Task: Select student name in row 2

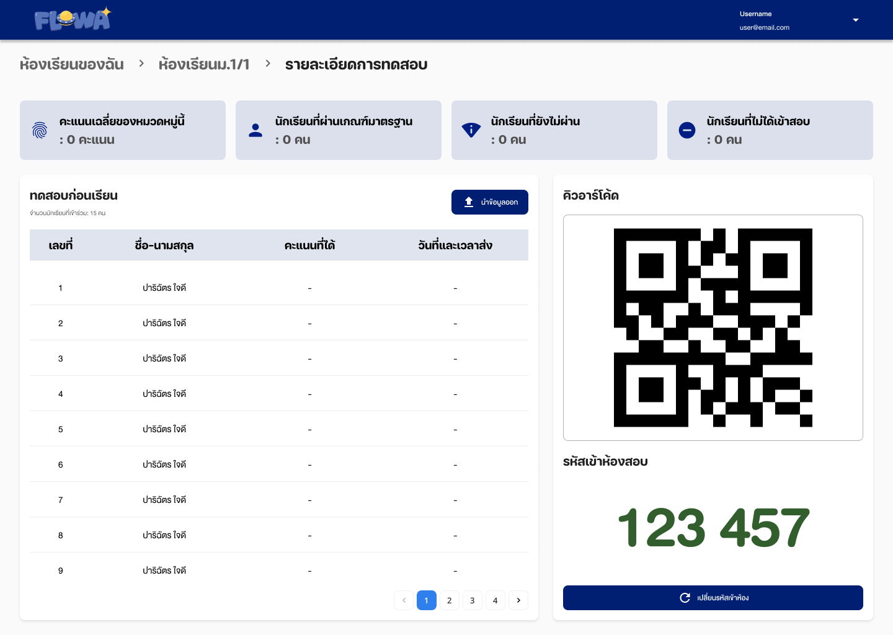Action: pos(164,323)
